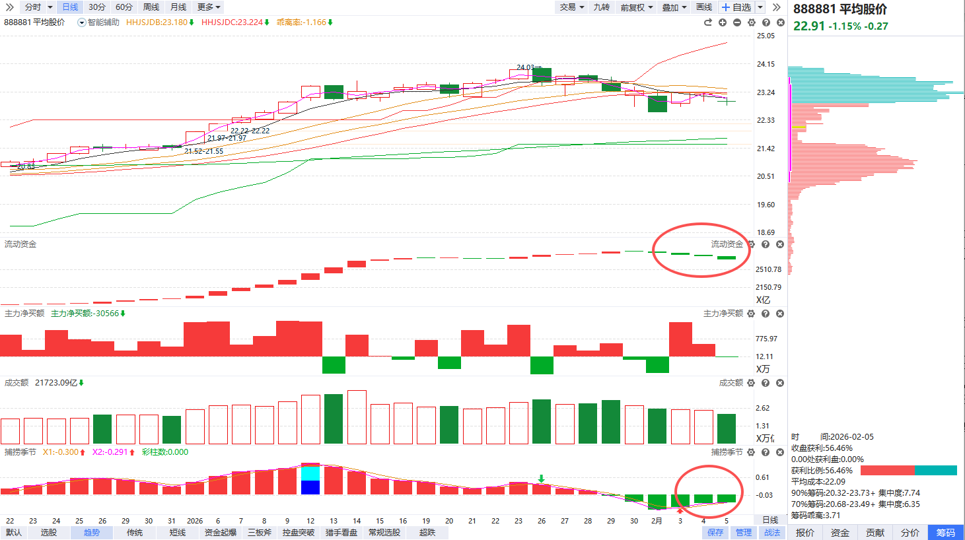Switch to the 筹码 tab
This screenshot has width=965, height=540.
click(945, 533)
